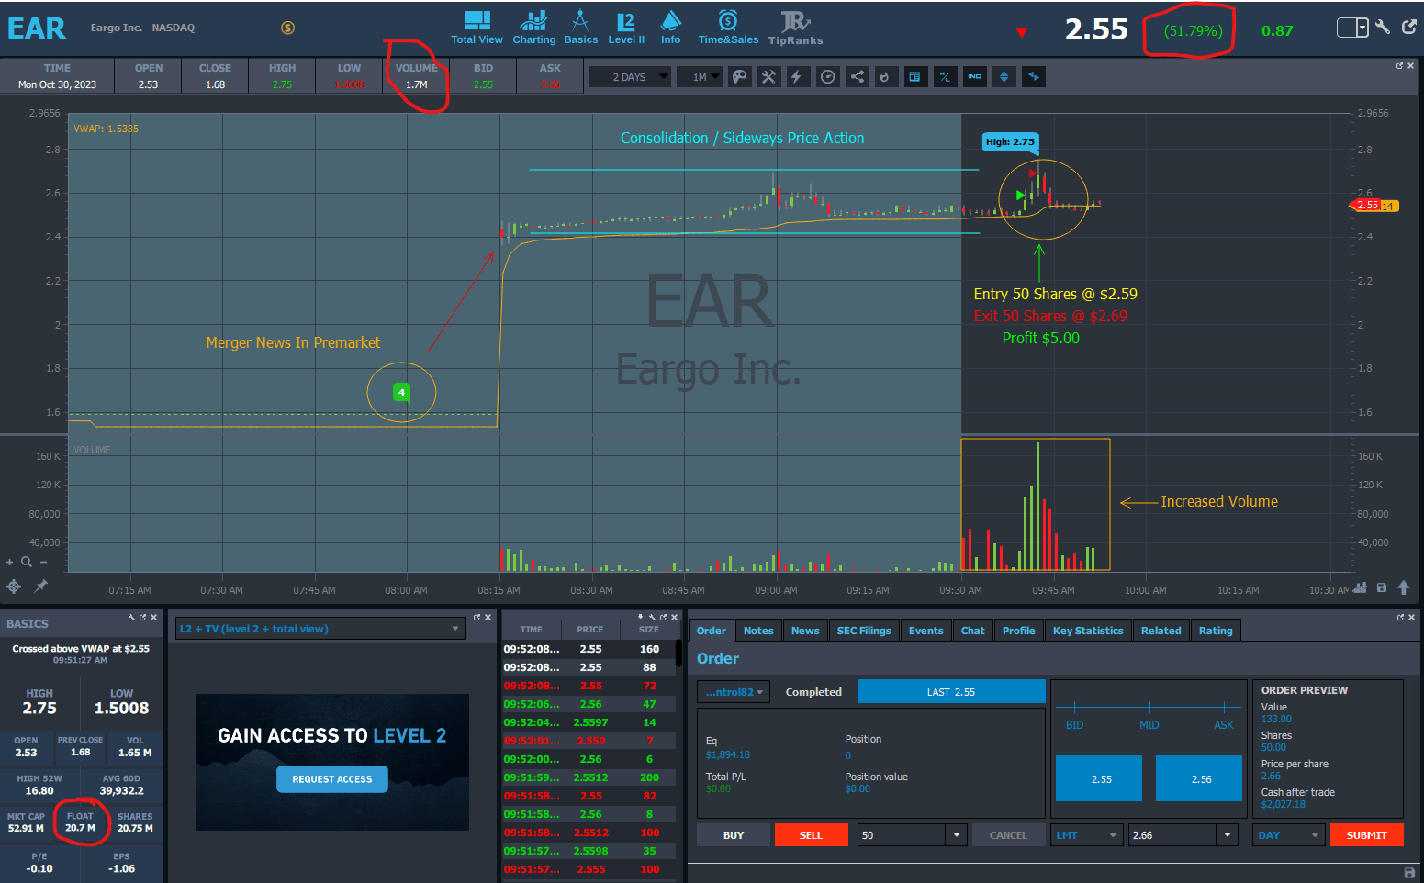Open the TipRanks layout

[795, 28]
